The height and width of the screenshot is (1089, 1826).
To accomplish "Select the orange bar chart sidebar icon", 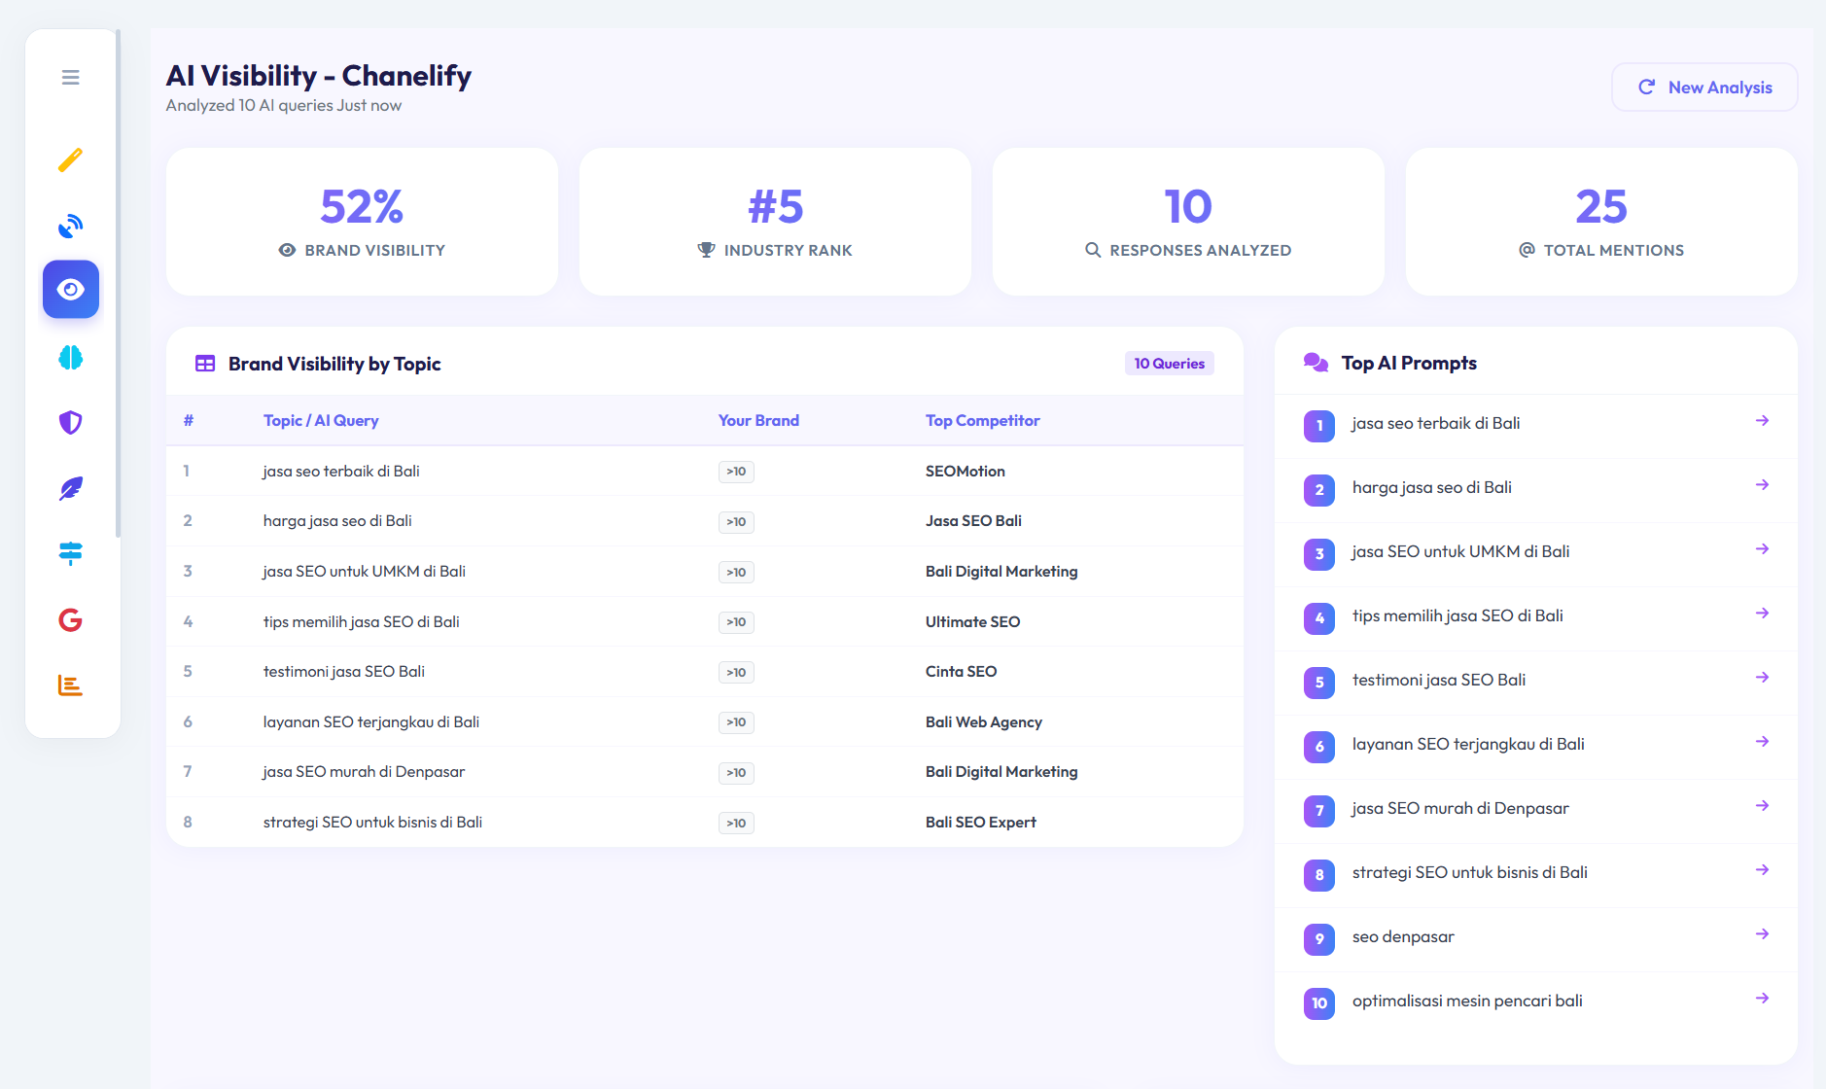I will [70, 685].
